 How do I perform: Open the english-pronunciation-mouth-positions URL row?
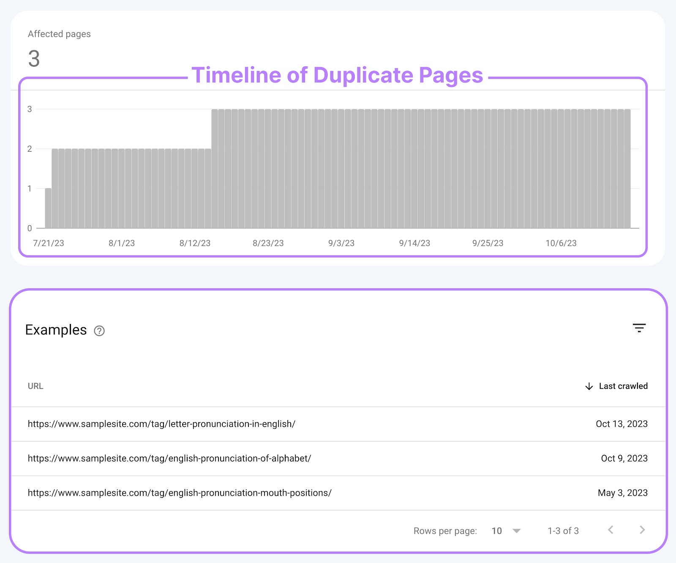[x=180, y=493]
